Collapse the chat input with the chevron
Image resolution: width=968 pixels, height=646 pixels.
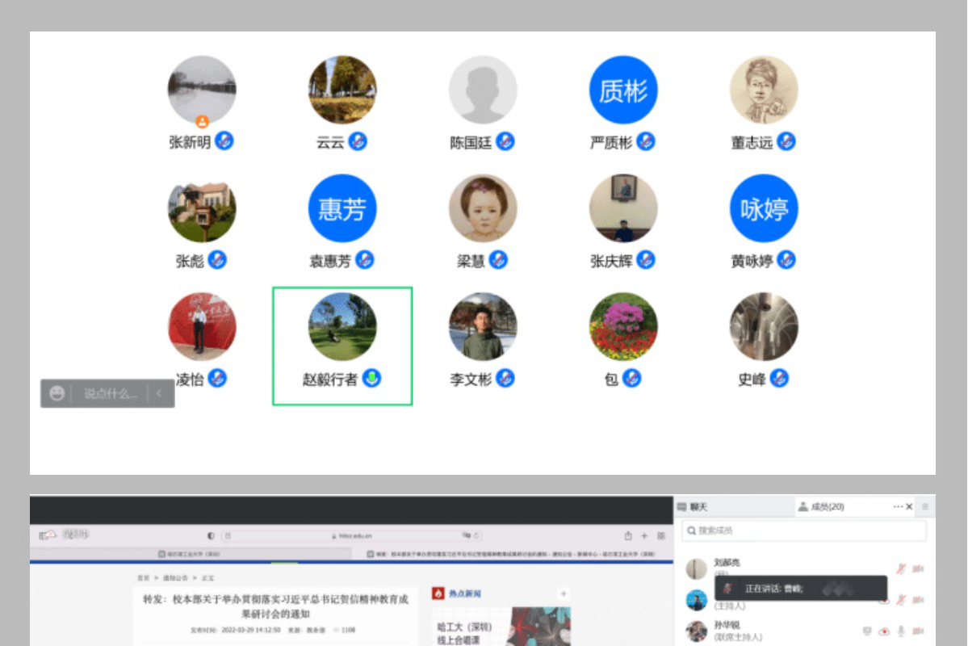[x=159, y=394]
